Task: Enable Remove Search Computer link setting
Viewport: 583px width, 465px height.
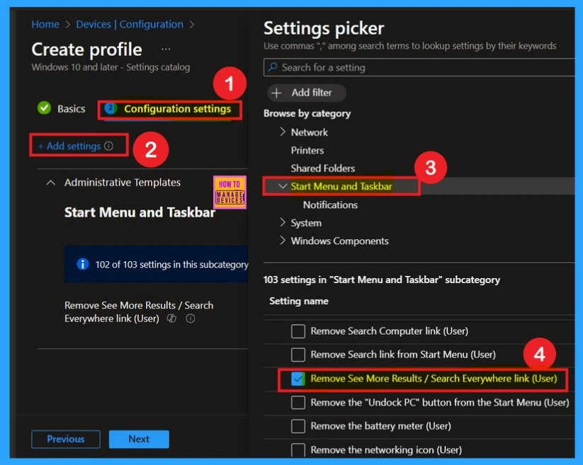Action: [297, 331]
